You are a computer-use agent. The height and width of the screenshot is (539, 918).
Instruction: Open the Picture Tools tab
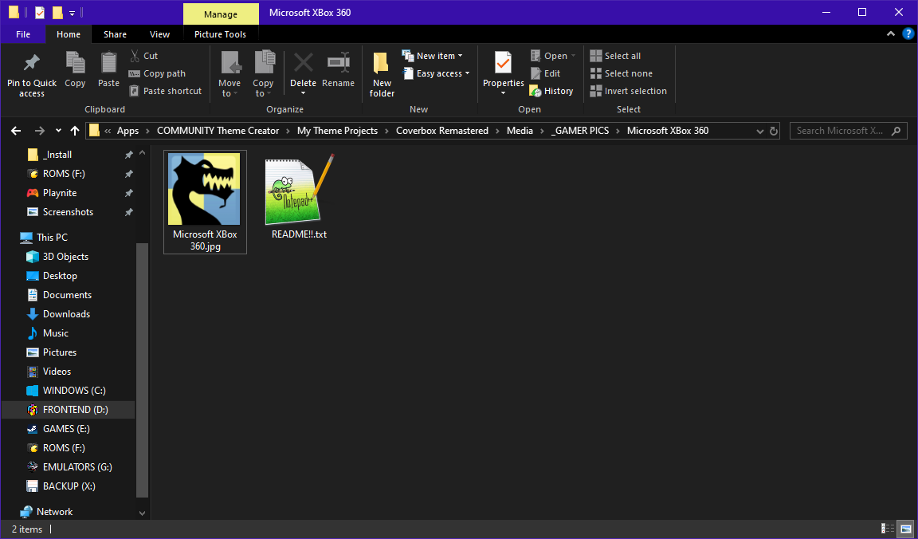tap(220, 34)
